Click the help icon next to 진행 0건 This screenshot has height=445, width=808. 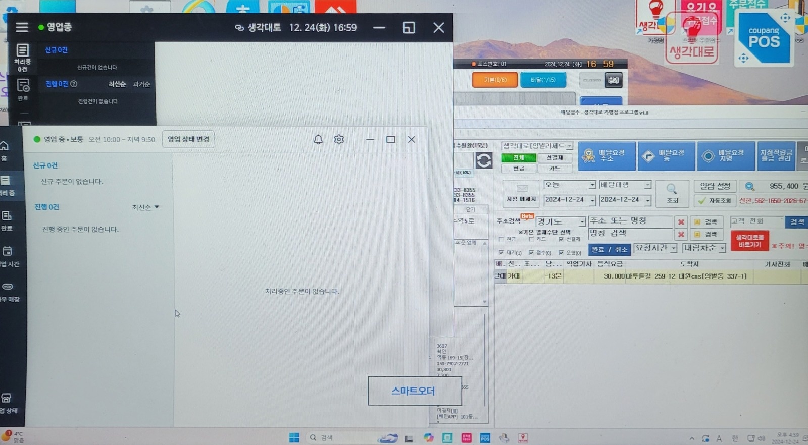74,84
